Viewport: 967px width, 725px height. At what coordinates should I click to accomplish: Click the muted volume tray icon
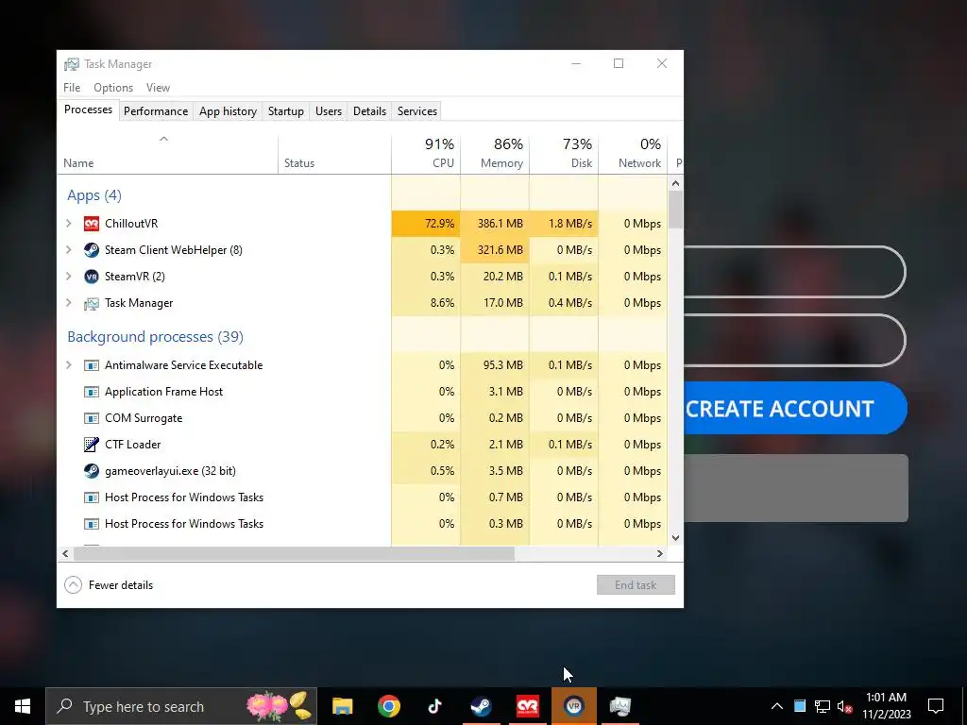845,706
